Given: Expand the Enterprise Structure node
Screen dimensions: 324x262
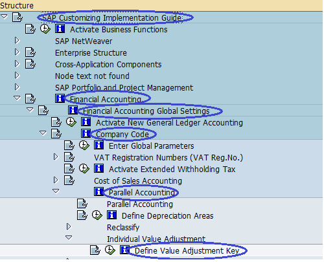Looking at the screenshot, I should coord(17,52).
